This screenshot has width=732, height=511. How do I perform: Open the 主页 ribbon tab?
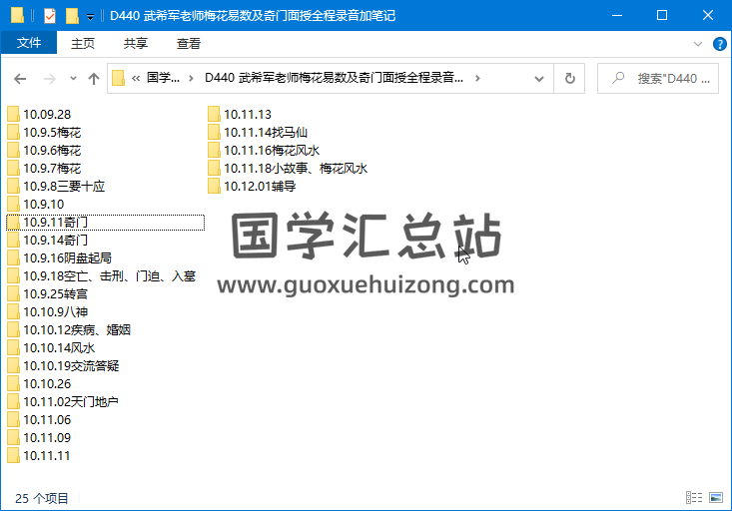click(83, 43)
